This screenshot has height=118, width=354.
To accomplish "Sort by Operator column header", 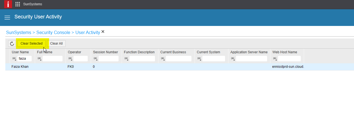I will pos(75,52).
